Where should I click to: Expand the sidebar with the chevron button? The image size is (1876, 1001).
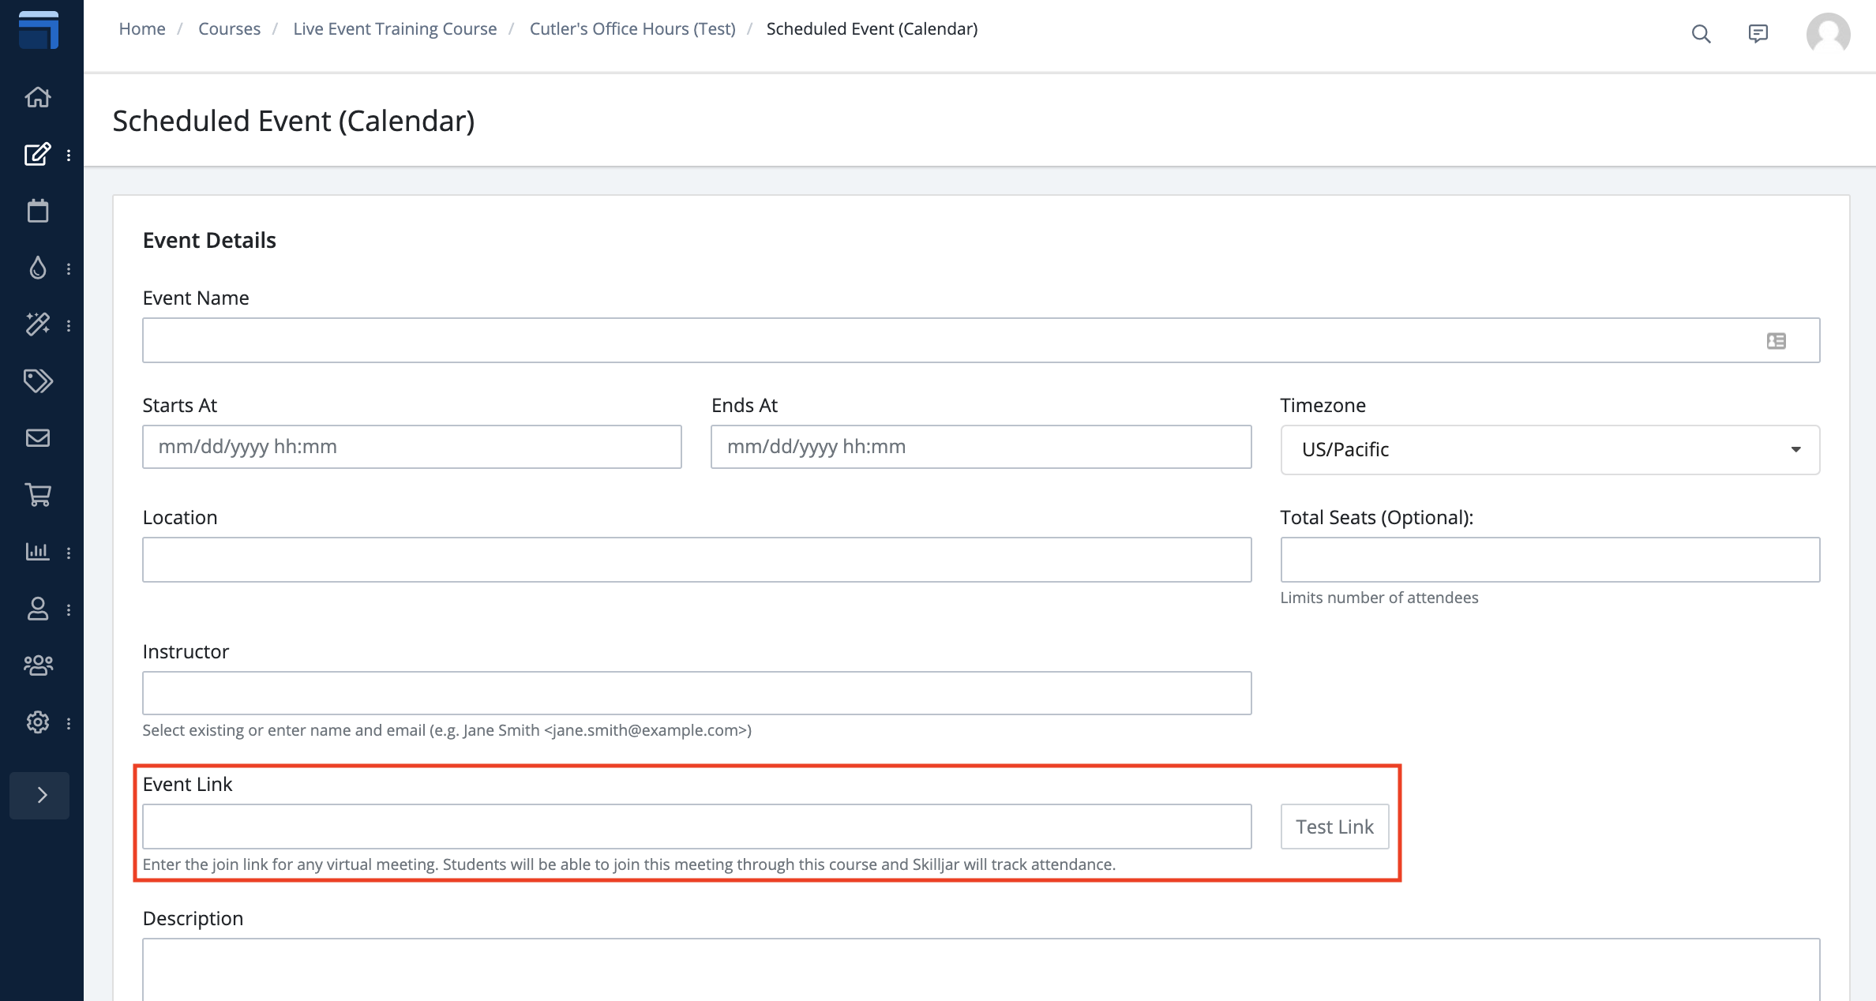(39, 795)
